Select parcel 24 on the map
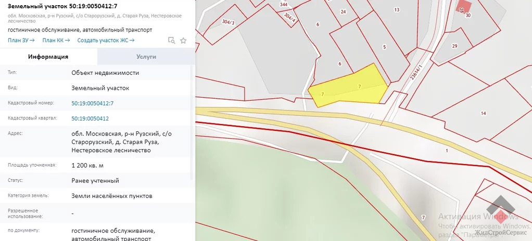This screenshot has width=532, height=241. tap(343, 11)
